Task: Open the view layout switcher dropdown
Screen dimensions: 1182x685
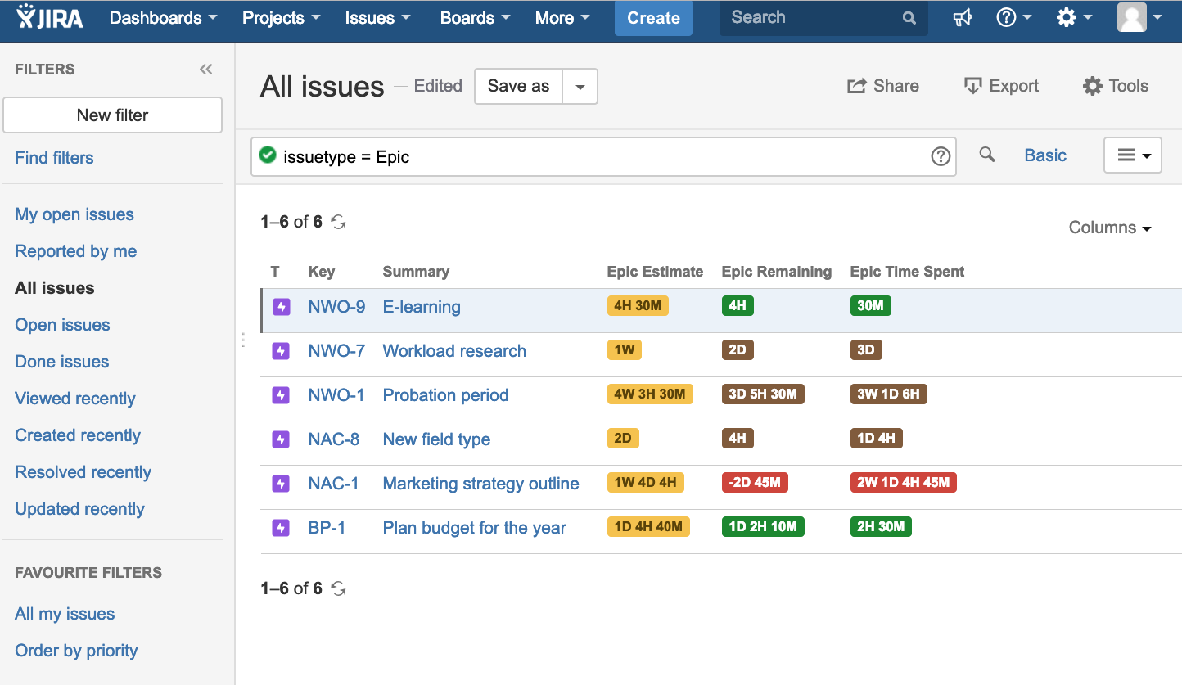Action: [1133, 155]
